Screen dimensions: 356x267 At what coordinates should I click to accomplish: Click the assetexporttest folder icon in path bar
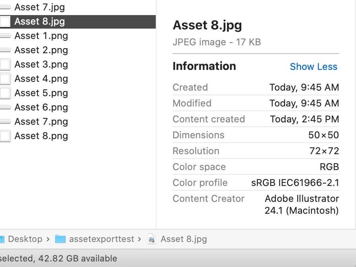(60, 239)
